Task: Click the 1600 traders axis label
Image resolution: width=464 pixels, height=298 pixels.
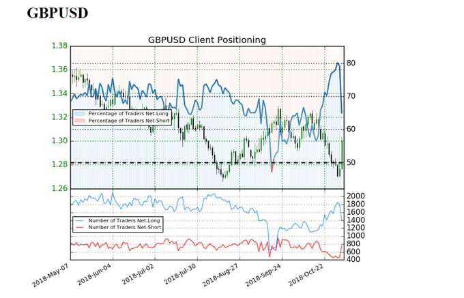Action: point(356,212)
